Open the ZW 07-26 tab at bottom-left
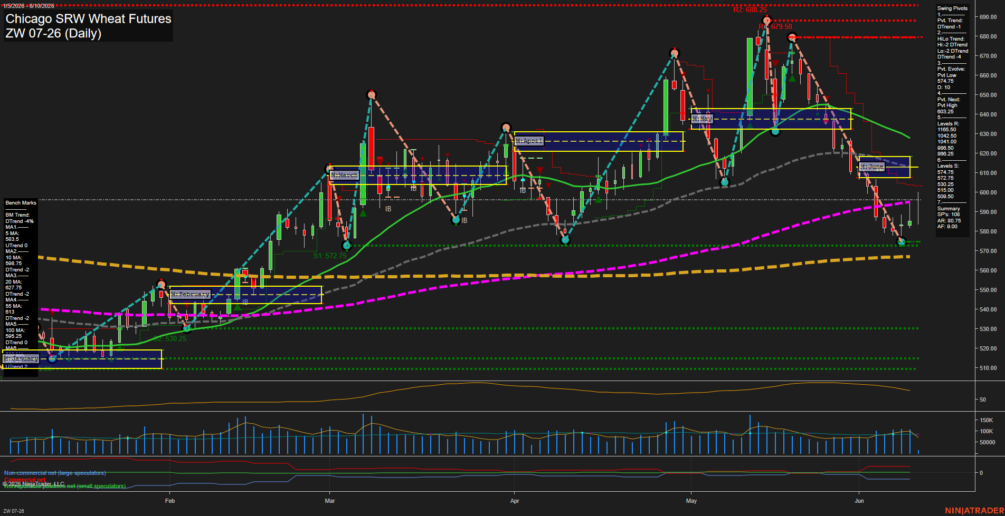1005x516 pixels. (13, 511)
